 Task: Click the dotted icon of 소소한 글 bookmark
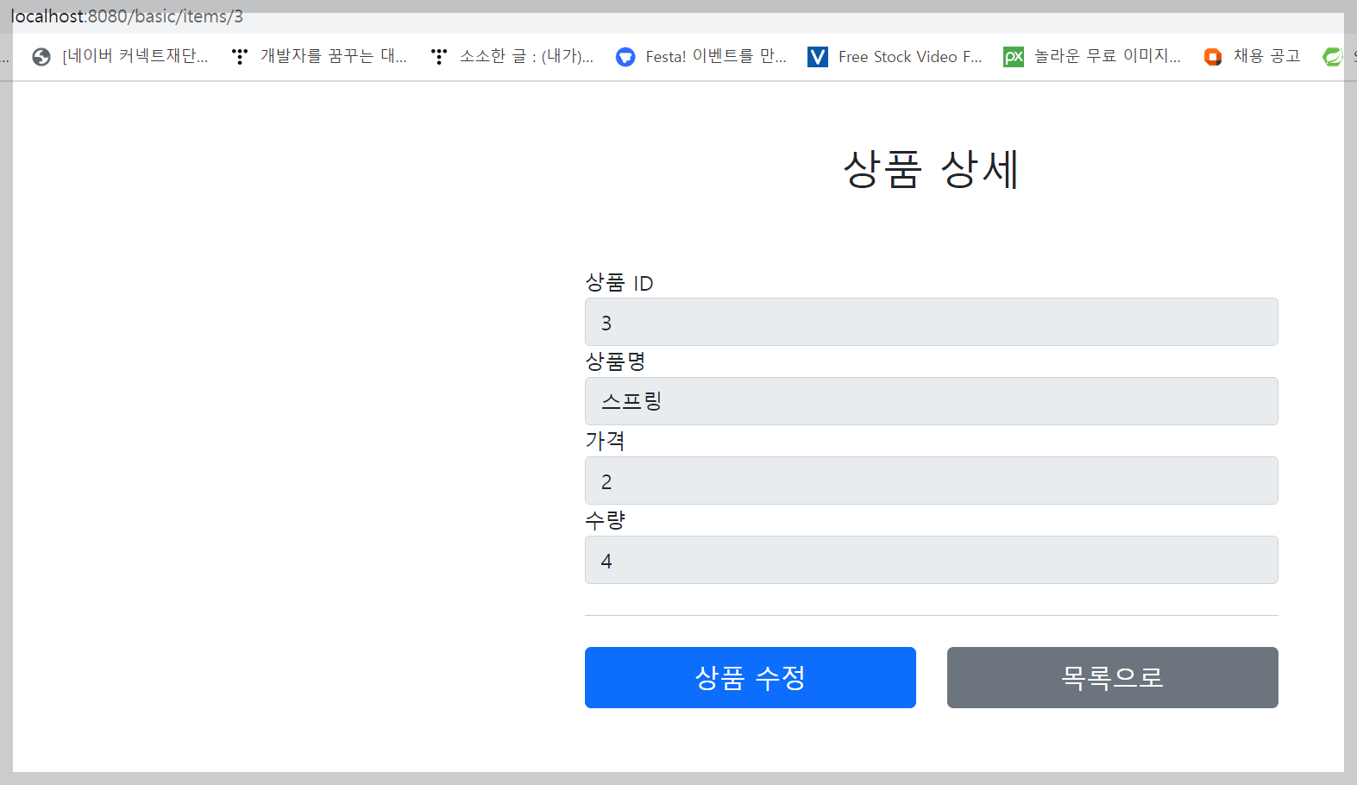pos(439,57)
